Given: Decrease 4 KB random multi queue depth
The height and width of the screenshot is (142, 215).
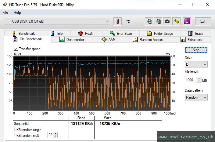Looking at the screenshot, I should tap(56, 136).
